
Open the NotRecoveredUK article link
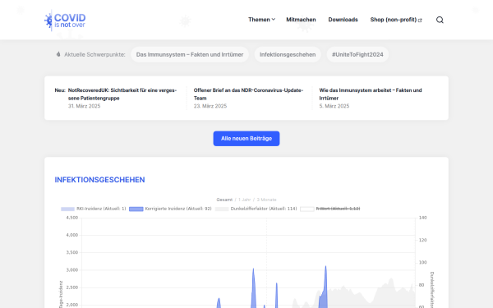point(122,94)
